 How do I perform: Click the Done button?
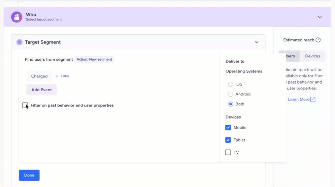click(29, 175)
